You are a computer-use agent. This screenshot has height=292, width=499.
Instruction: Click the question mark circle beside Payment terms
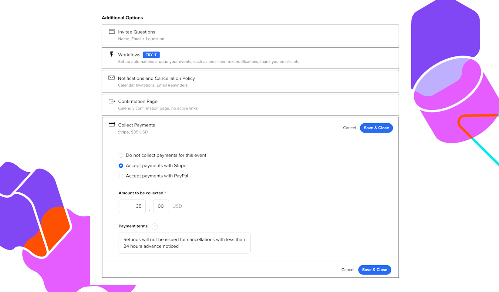point(155,226)
